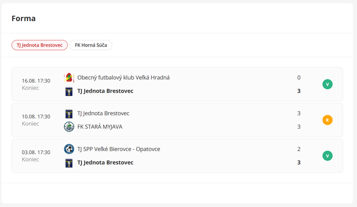Open the TJ SPP Veľké Bierovce - Opatovce link
357x207 pixels.
119,149
